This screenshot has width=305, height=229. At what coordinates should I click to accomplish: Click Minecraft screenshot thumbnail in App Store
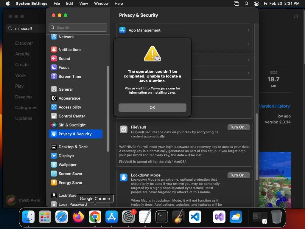pyautogui.click(x=275, y=180)
